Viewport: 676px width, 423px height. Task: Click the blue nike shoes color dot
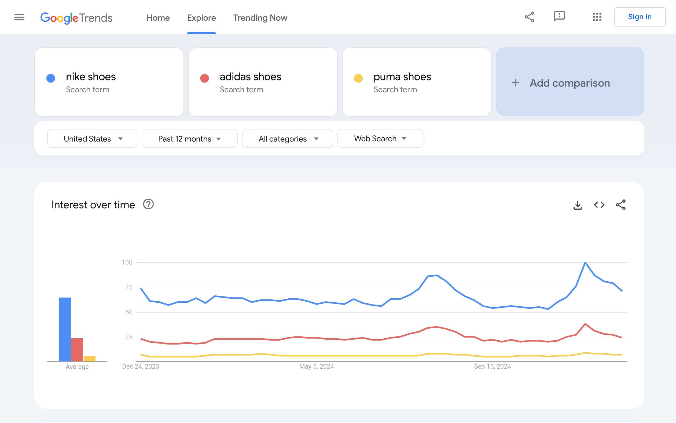coord(51,78)
